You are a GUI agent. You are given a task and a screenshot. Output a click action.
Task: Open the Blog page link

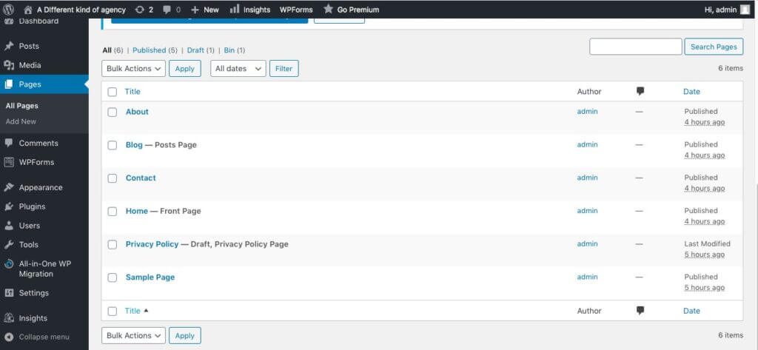click(x=134, y=144)
